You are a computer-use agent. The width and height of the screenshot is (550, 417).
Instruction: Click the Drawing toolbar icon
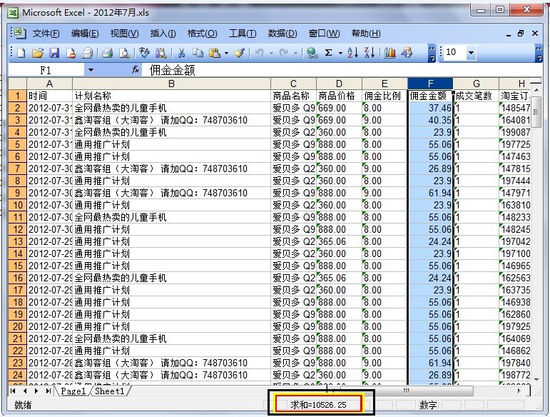point(407,53)
